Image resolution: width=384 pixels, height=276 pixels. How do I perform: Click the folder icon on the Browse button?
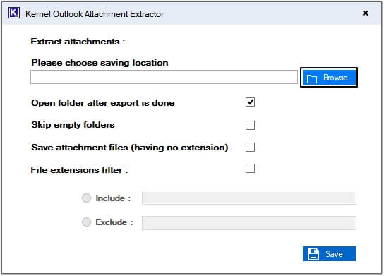tap(312, 78)
